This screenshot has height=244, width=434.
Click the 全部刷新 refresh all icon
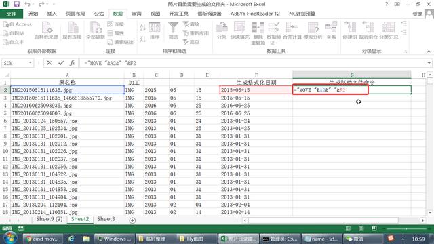coord(96,28)
